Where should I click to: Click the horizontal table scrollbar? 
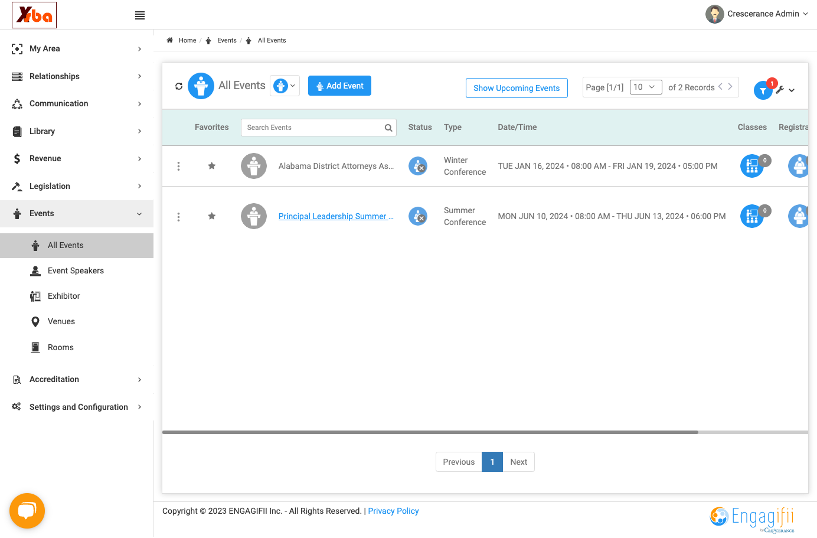430,432
